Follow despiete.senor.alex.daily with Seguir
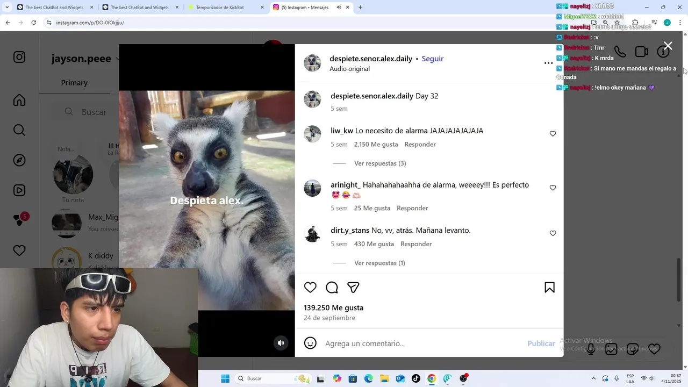The width and height of the screenshot is (688, 387). (x=433, y=59)
